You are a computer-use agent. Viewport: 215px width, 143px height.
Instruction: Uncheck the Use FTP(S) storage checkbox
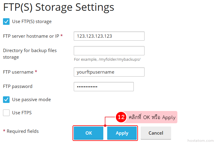6,22
